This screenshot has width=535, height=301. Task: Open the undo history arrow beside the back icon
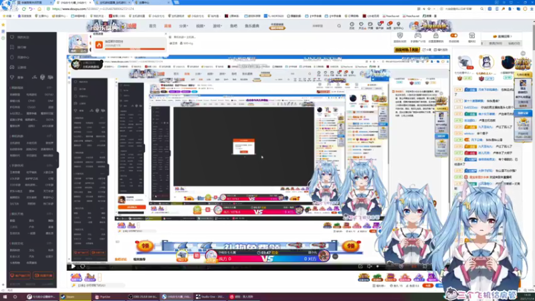point(34,9)
